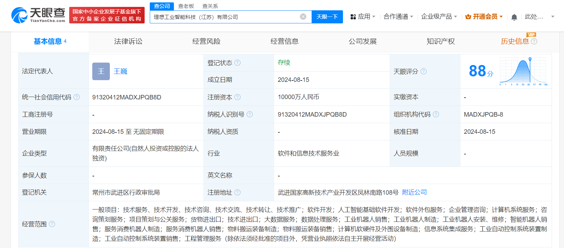Click the notification bell icon
The height and width of the screenshot is (248, 564).
514,17
